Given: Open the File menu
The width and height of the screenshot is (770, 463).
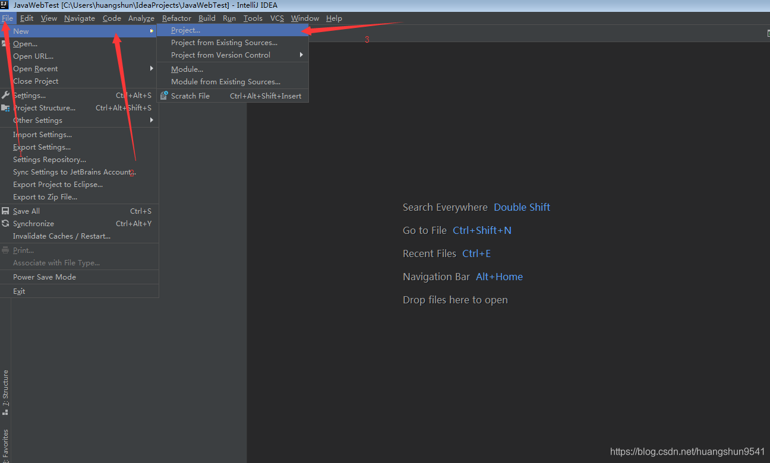Looking at the screenshot, I should click(7, 18).
